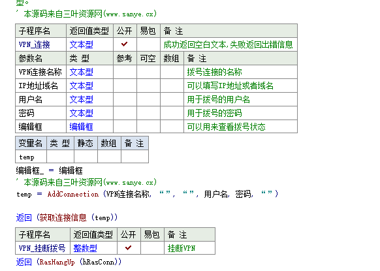Select the 密码 parameter name cell
This screenshot has height=271, width=380.
point(40,113)
